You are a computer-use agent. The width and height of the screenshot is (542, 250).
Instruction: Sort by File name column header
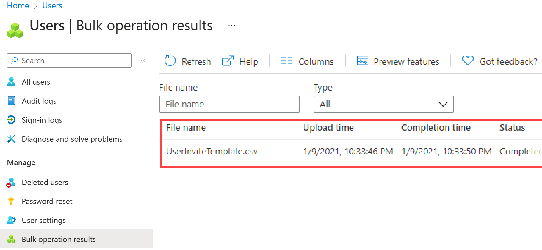(186, 127)
